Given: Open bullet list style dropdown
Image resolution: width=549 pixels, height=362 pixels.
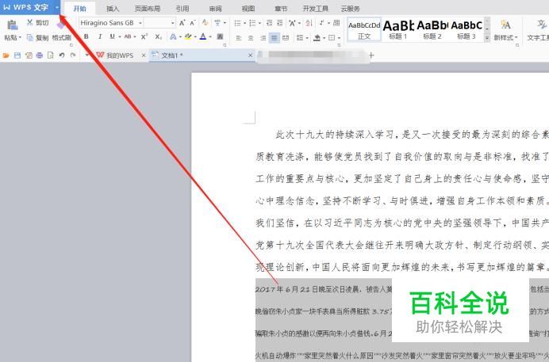Looking at the screenshot, I should click(x=244, y=23).
